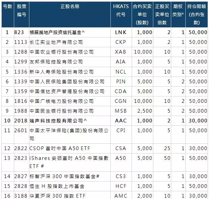Image resolution: width=209 pixels, height=199 pixels.
Task: Click stock number '1113'
Action: (21, 42)
